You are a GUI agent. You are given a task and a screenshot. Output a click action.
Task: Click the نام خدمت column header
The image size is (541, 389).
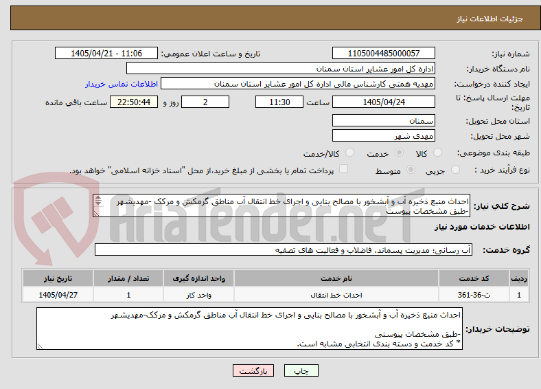(x=336, y=278)
